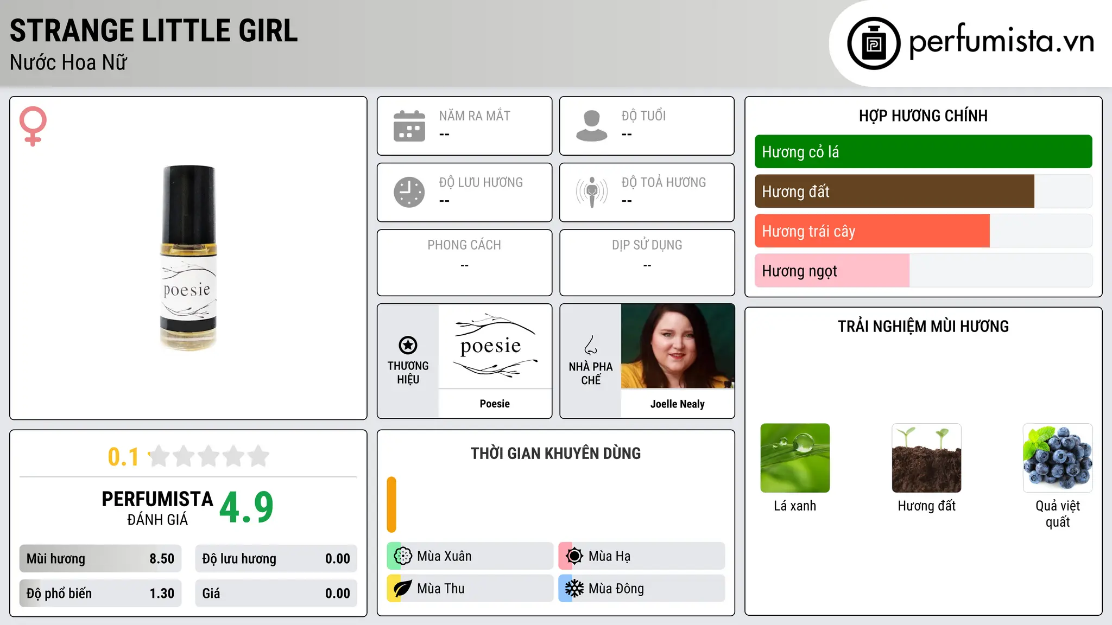
Task: Select the Quả việt quất blueberry image
Action: [x=1058, y=458]
